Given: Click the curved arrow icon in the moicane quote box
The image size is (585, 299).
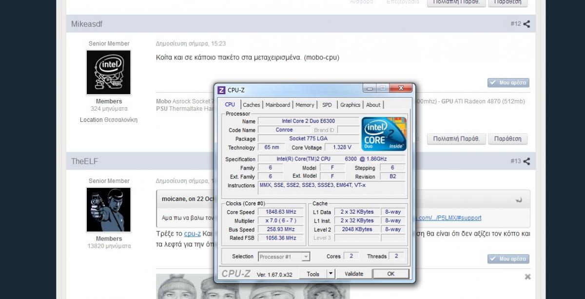Looking at the screenshot, I should (x=519, y=199).
